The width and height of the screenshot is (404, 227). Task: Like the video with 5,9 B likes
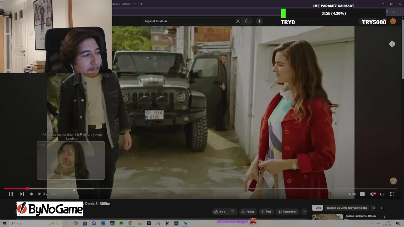(x=220, y=212)
